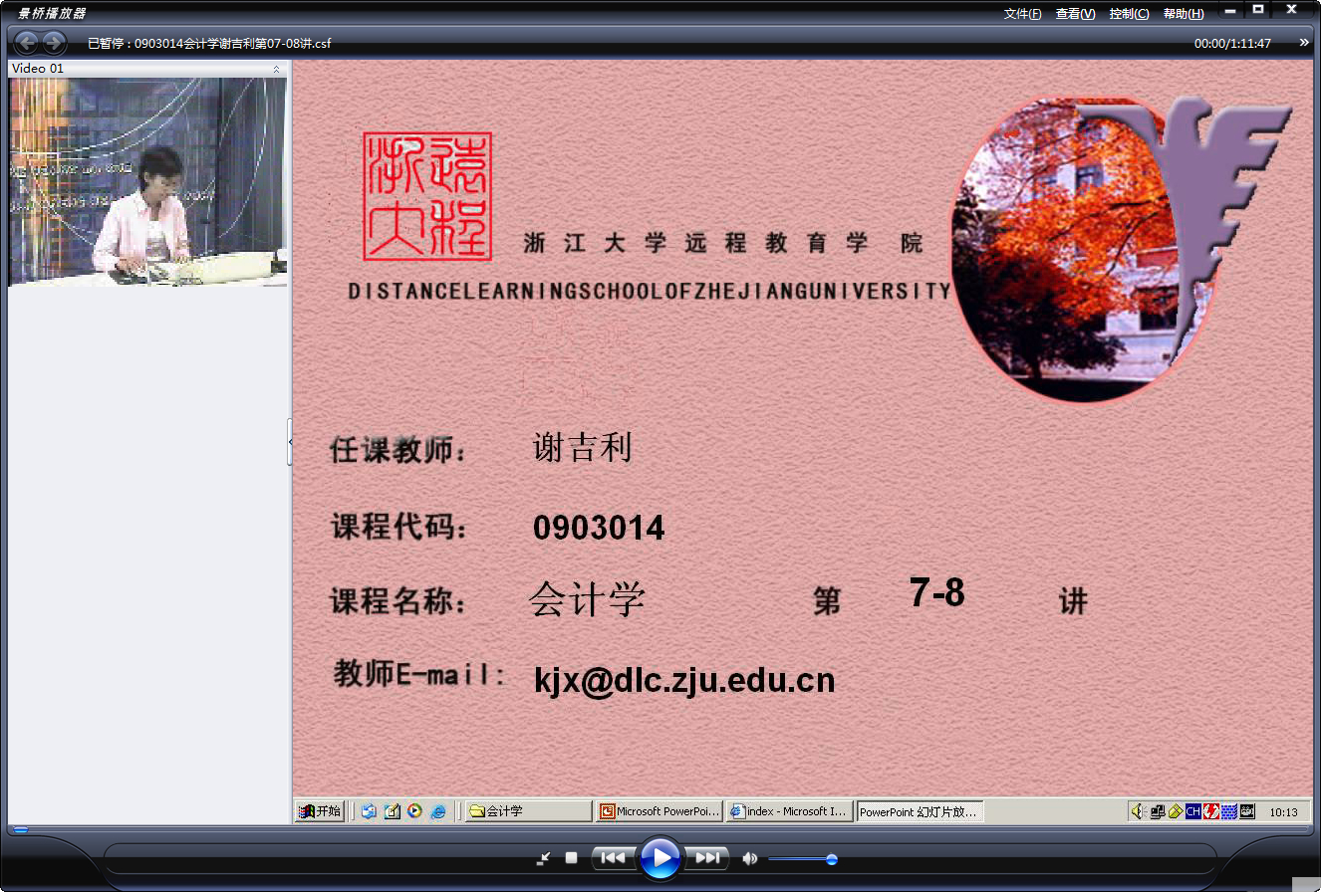Screen dimensions: 1321x892
Task: Click the red 浙大远程 seal logo
Action: pyautogui.click(x=427, y=196)
